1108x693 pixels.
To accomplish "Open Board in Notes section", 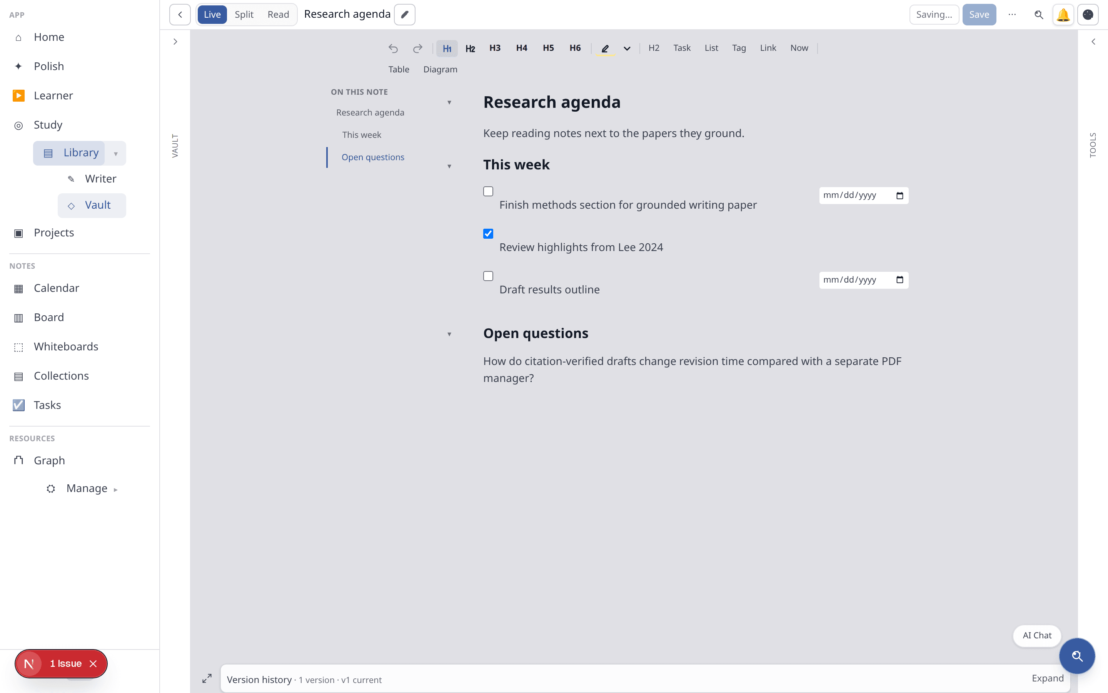I will pyautogui.click(x=48, y=318).
